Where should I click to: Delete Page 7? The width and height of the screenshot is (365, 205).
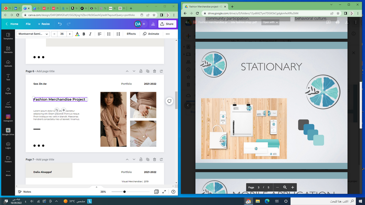155,159
